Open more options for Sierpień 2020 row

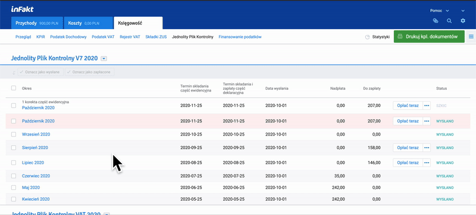(427, 148)
